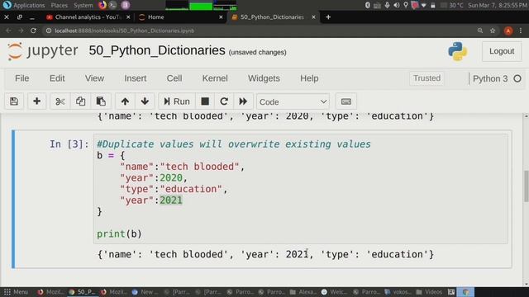Image resolution: width=529 pixels, height=297 pixels.
Task: Go forward in browser history
Action: pos(21,31)
